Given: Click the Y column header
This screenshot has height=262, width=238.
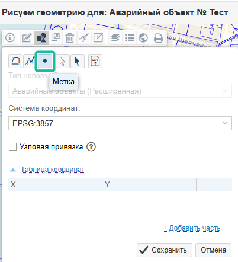Looking at the screenshot, I should point(149,184).
